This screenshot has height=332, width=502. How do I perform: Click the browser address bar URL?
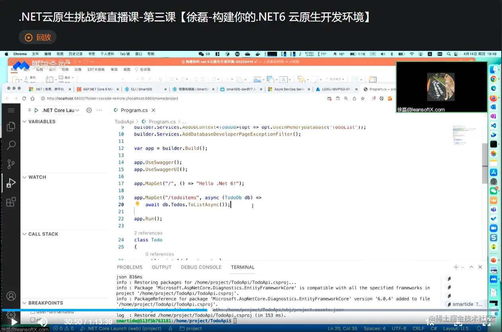(112, 99)
